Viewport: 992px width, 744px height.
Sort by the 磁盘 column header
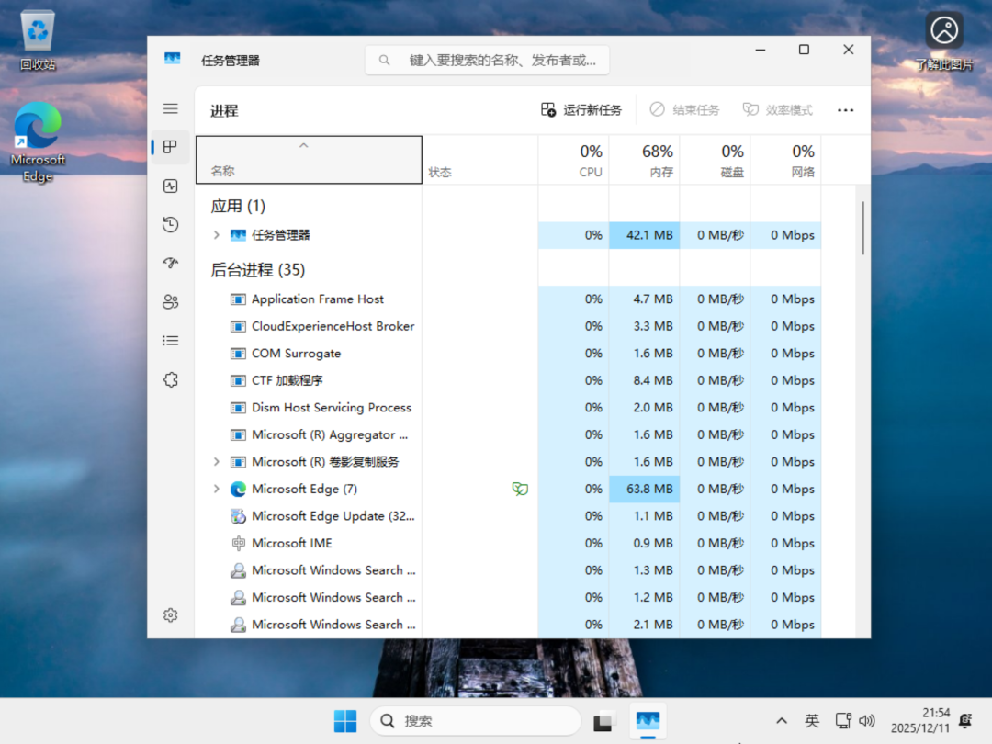pyautogui.click(x=716, y=160)
